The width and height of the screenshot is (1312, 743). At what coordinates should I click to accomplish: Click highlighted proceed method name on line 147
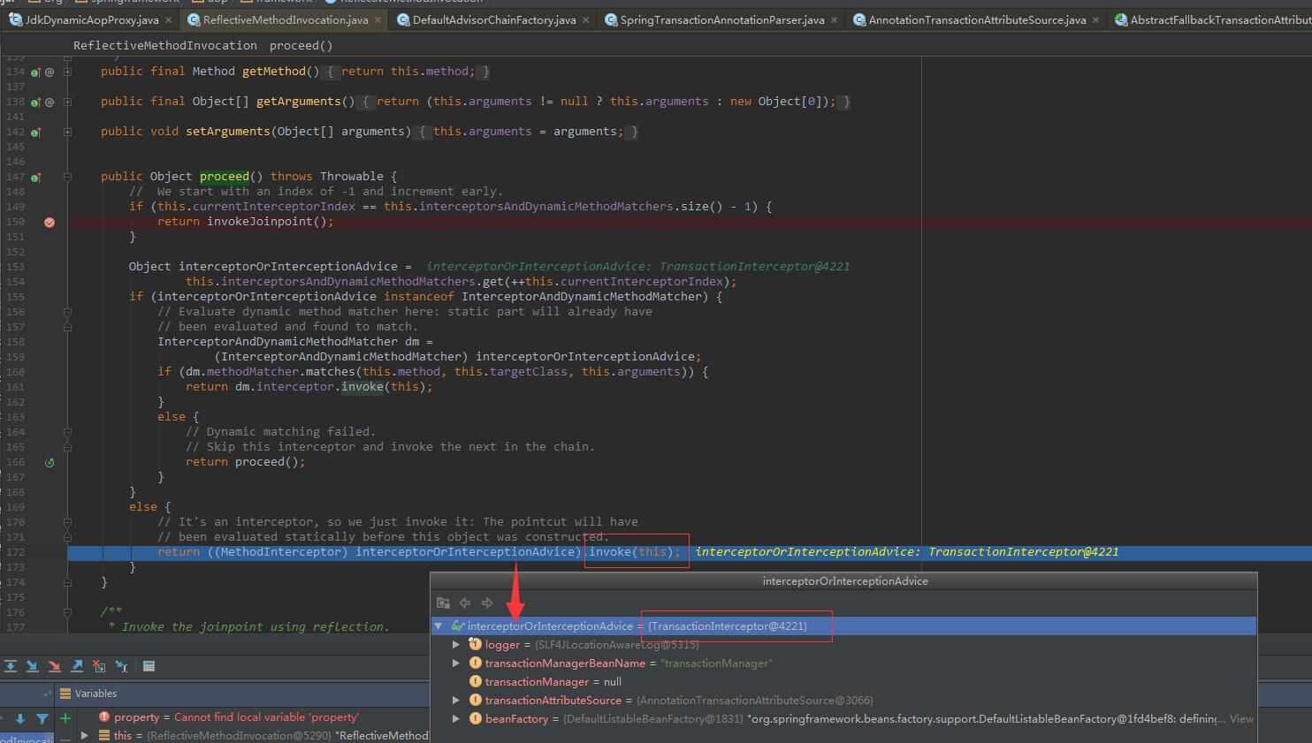click(225, 177)
